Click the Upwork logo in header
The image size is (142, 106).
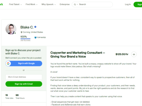(1, 4)
